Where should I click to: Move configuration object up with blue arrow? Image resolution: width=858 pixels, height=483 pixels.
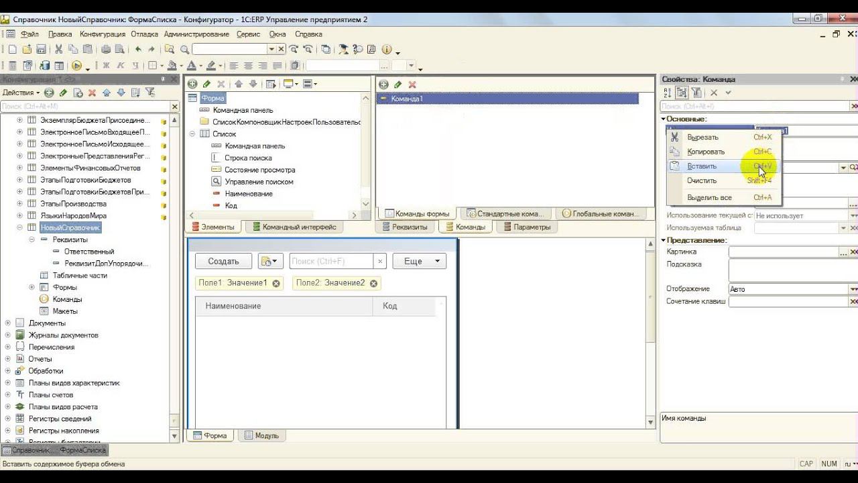coord(107,93)
